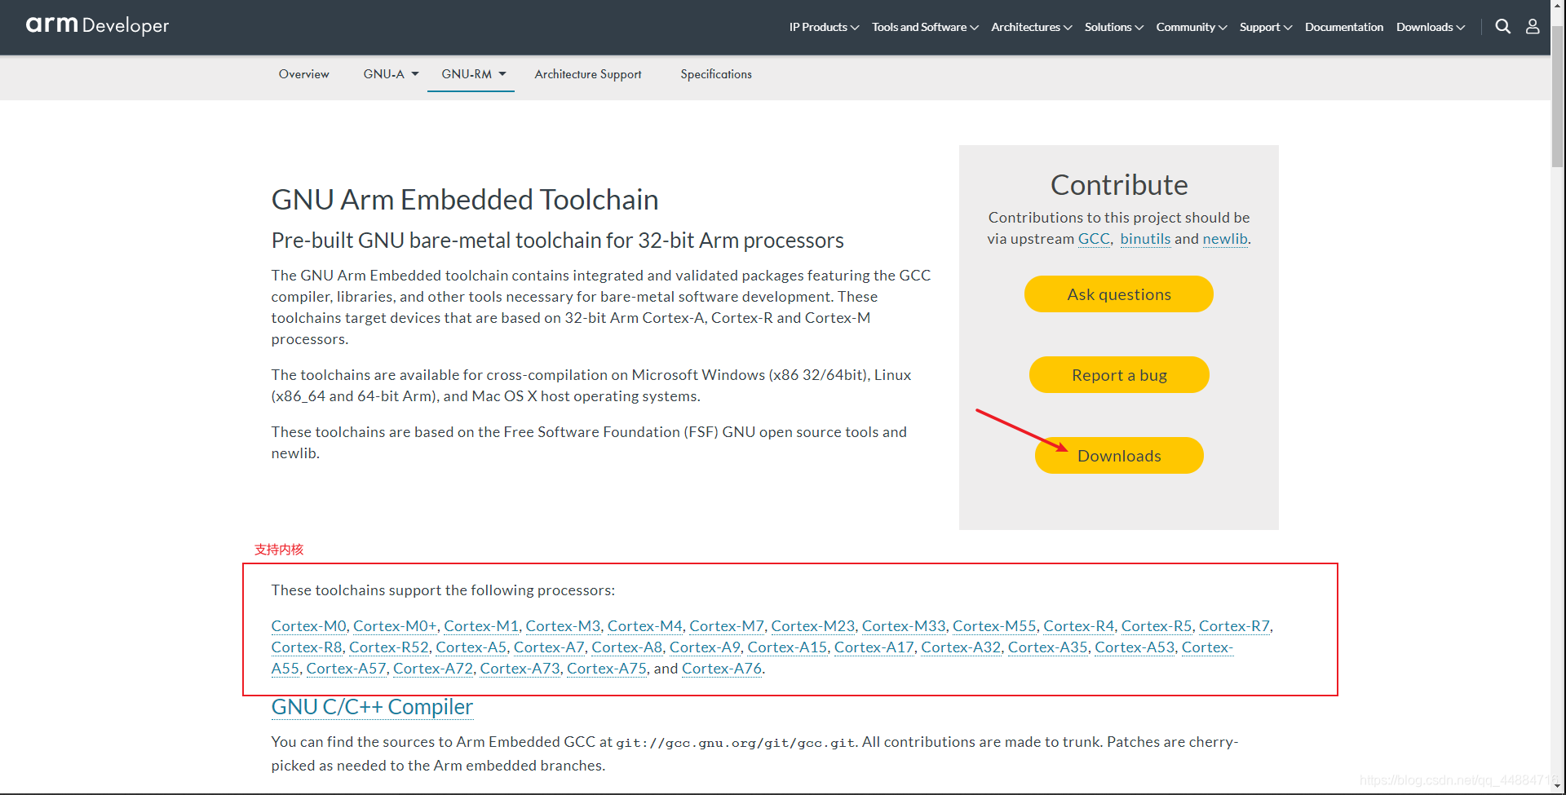Open the Cortex-M1 processor link
Viewport: 1566px width, 795px height.
point(481,626)
